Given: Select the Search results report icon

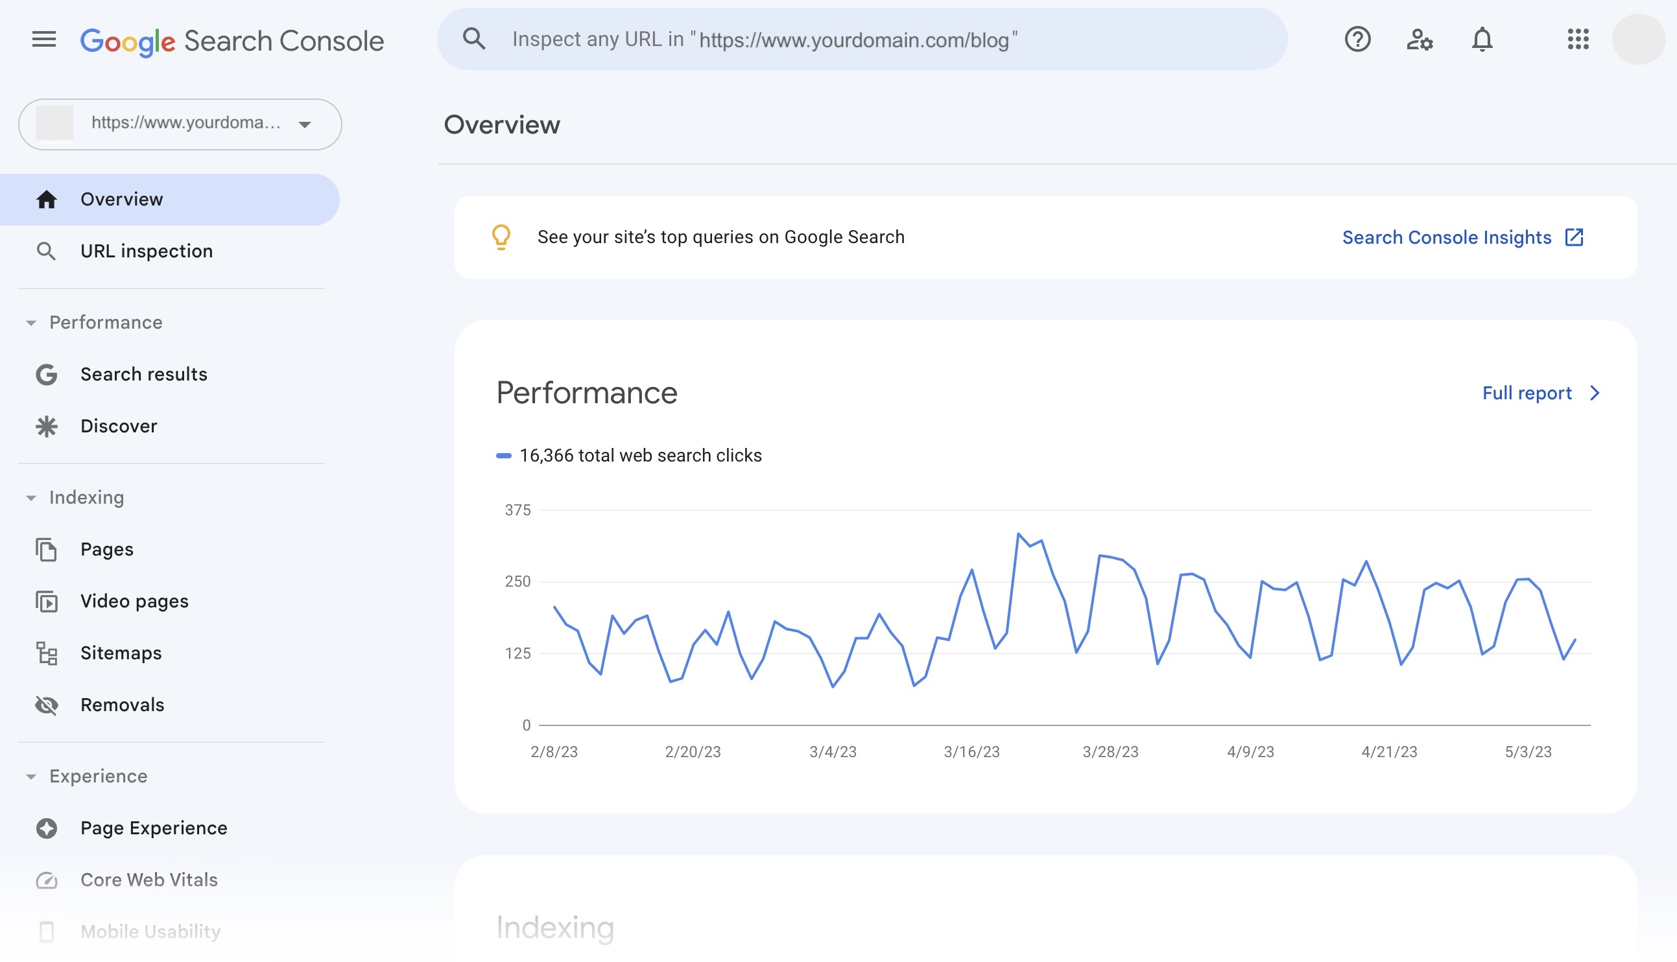Looking at the screenshot, I should point(45,374).
